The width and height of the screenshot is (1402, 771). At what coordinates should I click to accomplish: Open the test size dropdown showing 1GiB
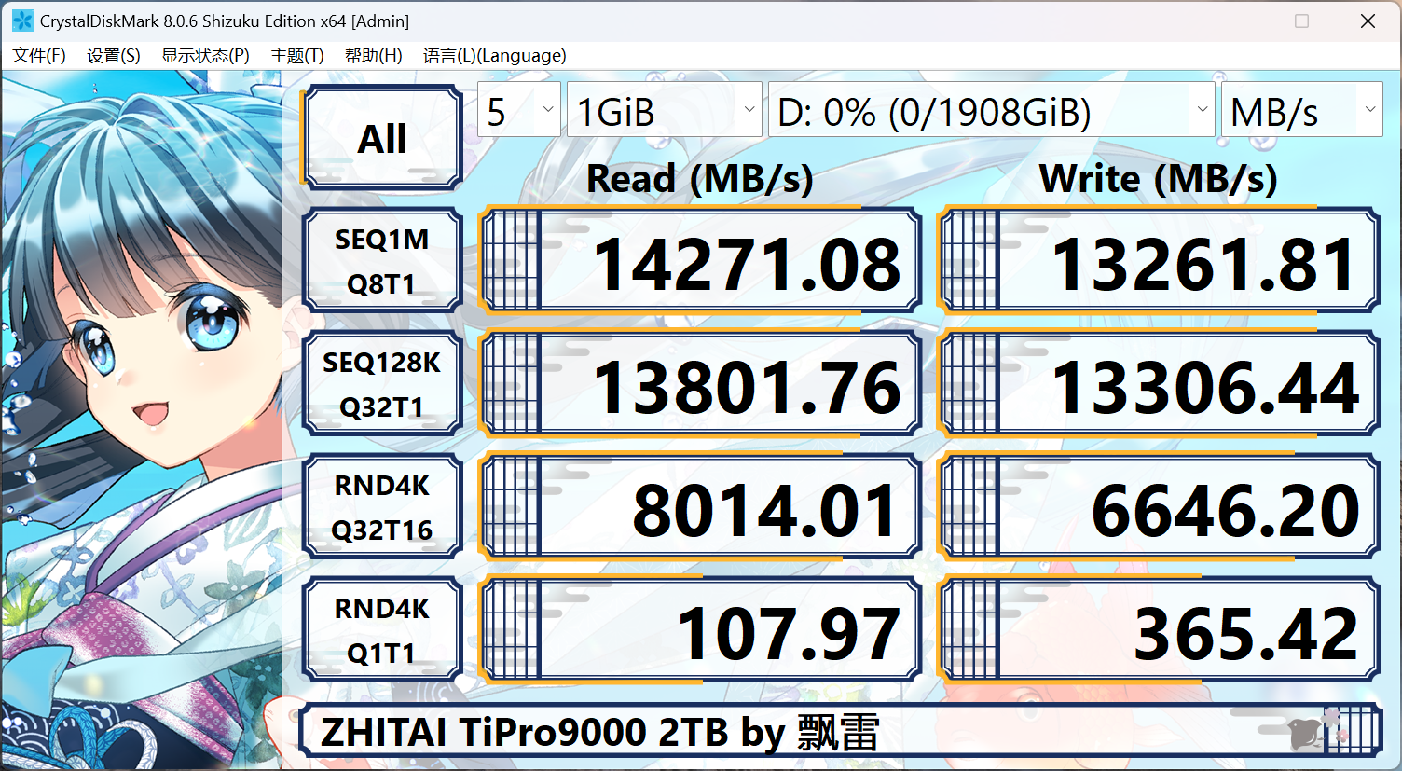click(x=664, y=109)
